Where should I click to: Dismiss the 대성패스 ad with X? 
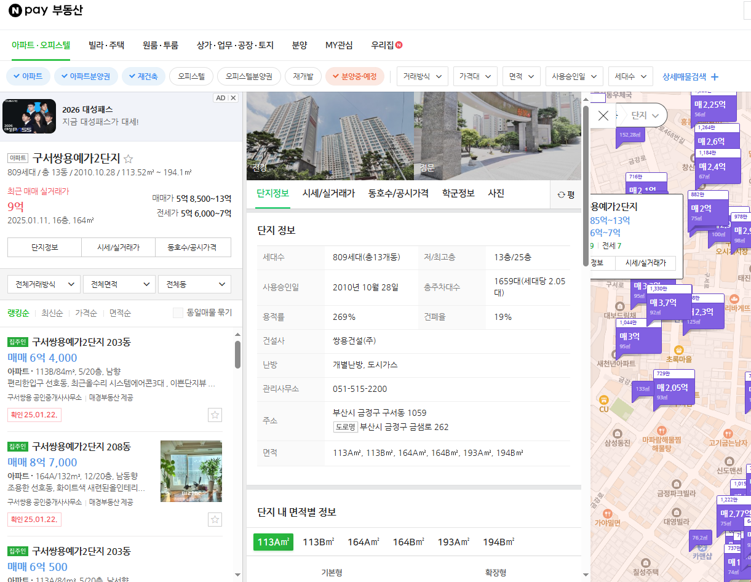click(232, 97)
